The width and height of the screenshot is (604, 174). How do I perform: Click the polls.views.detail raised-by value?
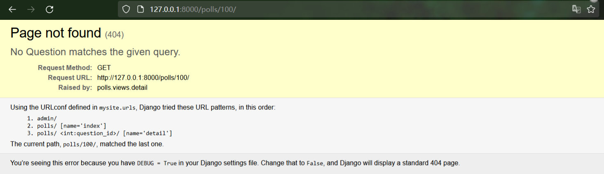[122, 88]
